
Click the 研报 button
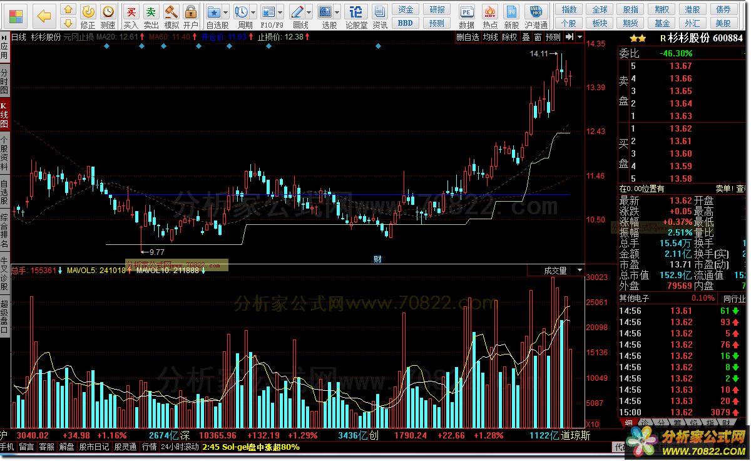437,10
